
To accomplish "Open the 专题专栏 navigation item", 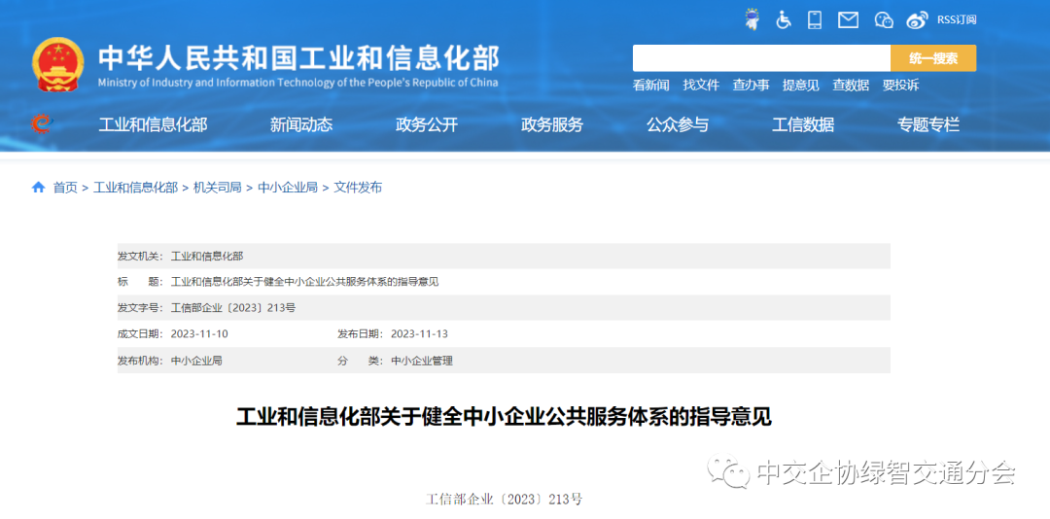I will point(928,124).
